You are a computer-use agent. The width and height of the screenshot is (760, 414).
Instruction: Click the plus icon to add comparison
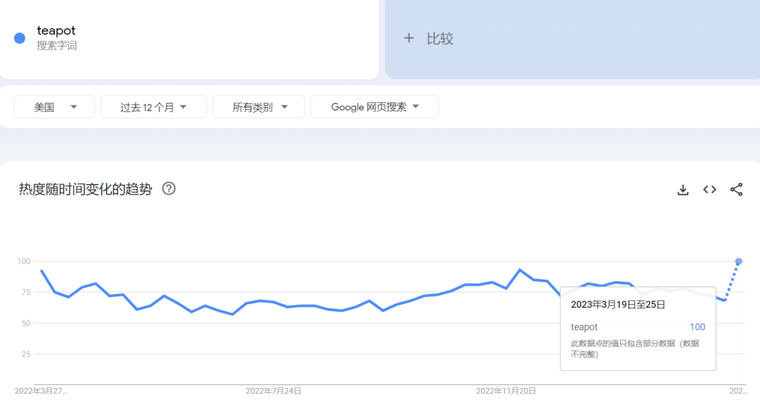tap(409, 39)
